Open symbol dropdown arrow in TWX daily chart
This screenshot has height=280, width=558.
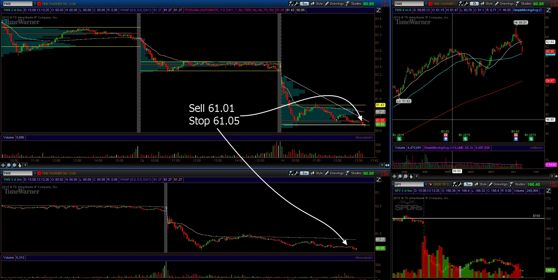click(x=426, y=4)
